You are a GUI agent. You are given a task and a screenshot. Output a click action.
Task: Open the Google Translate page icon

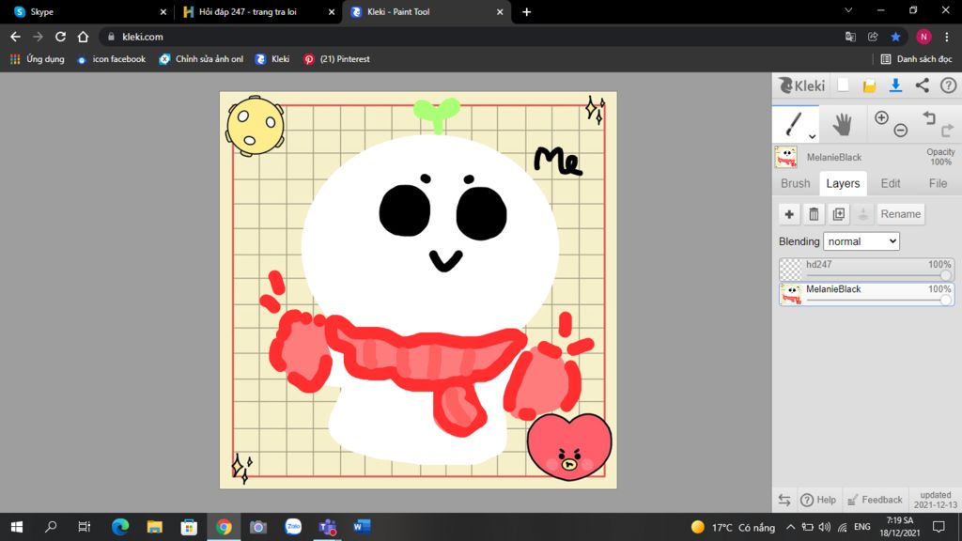coord(850,37)
